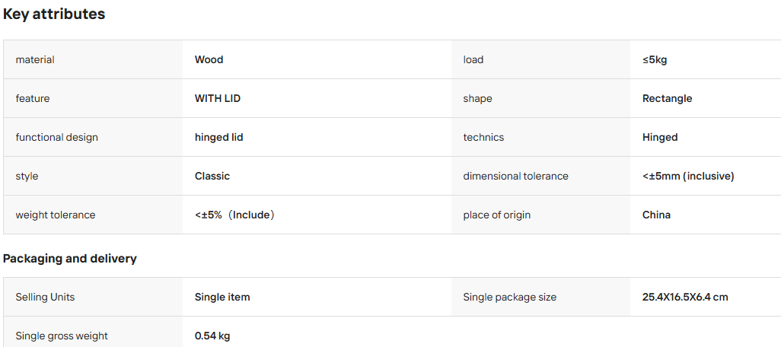Click the Packaging and delivery heading
The height and width of the screenshot is (347, 781).
(70, 259)
